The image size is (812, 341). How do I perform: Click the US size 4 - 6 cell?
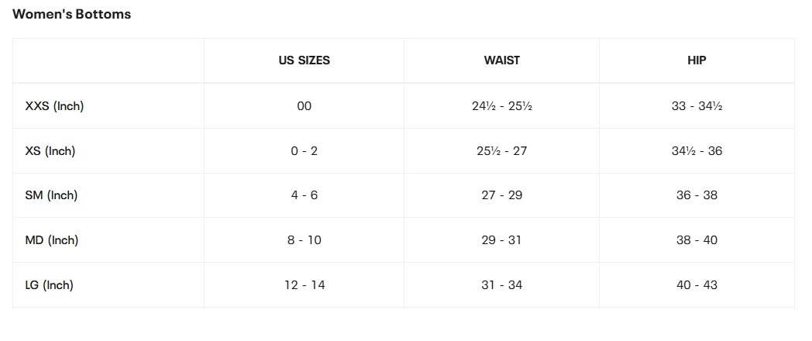point(304,195)
